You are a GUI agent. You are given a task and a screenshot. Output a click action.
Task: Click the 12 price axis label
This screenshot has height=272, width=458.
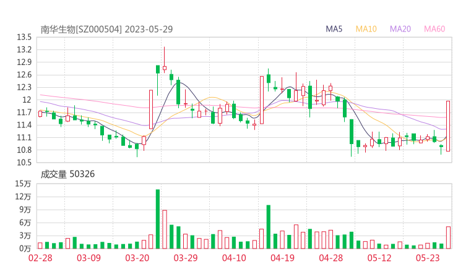(x=27, y=100)
